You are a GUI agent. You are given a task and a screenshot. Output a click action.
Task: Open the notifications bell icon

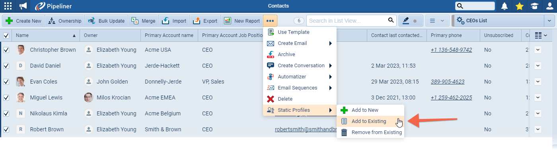click(504, 6)
